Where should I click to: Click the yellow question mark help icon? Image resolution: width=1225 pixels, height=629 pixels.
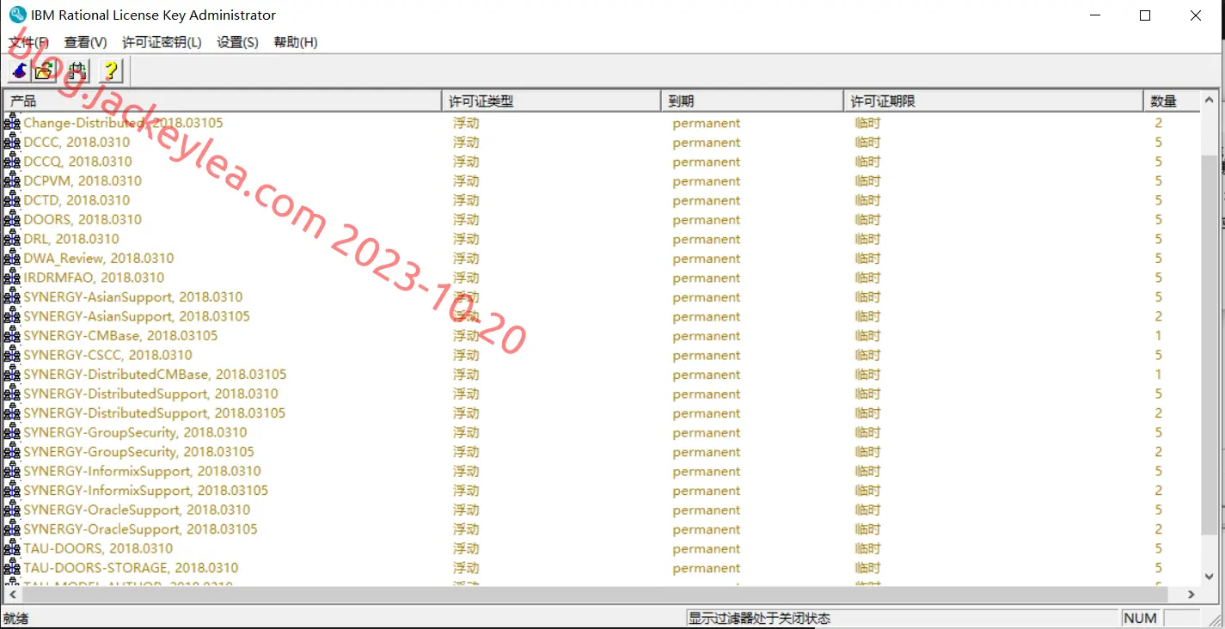point(110,70)
